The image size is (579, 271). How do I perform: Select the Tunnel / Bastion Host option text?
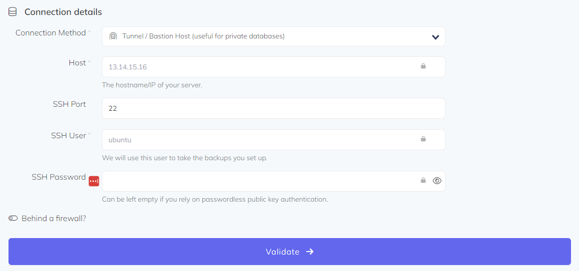point(203,36)
